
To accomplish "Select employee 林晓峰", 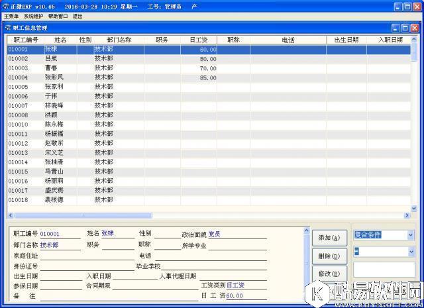I will (x=209, y=106).
